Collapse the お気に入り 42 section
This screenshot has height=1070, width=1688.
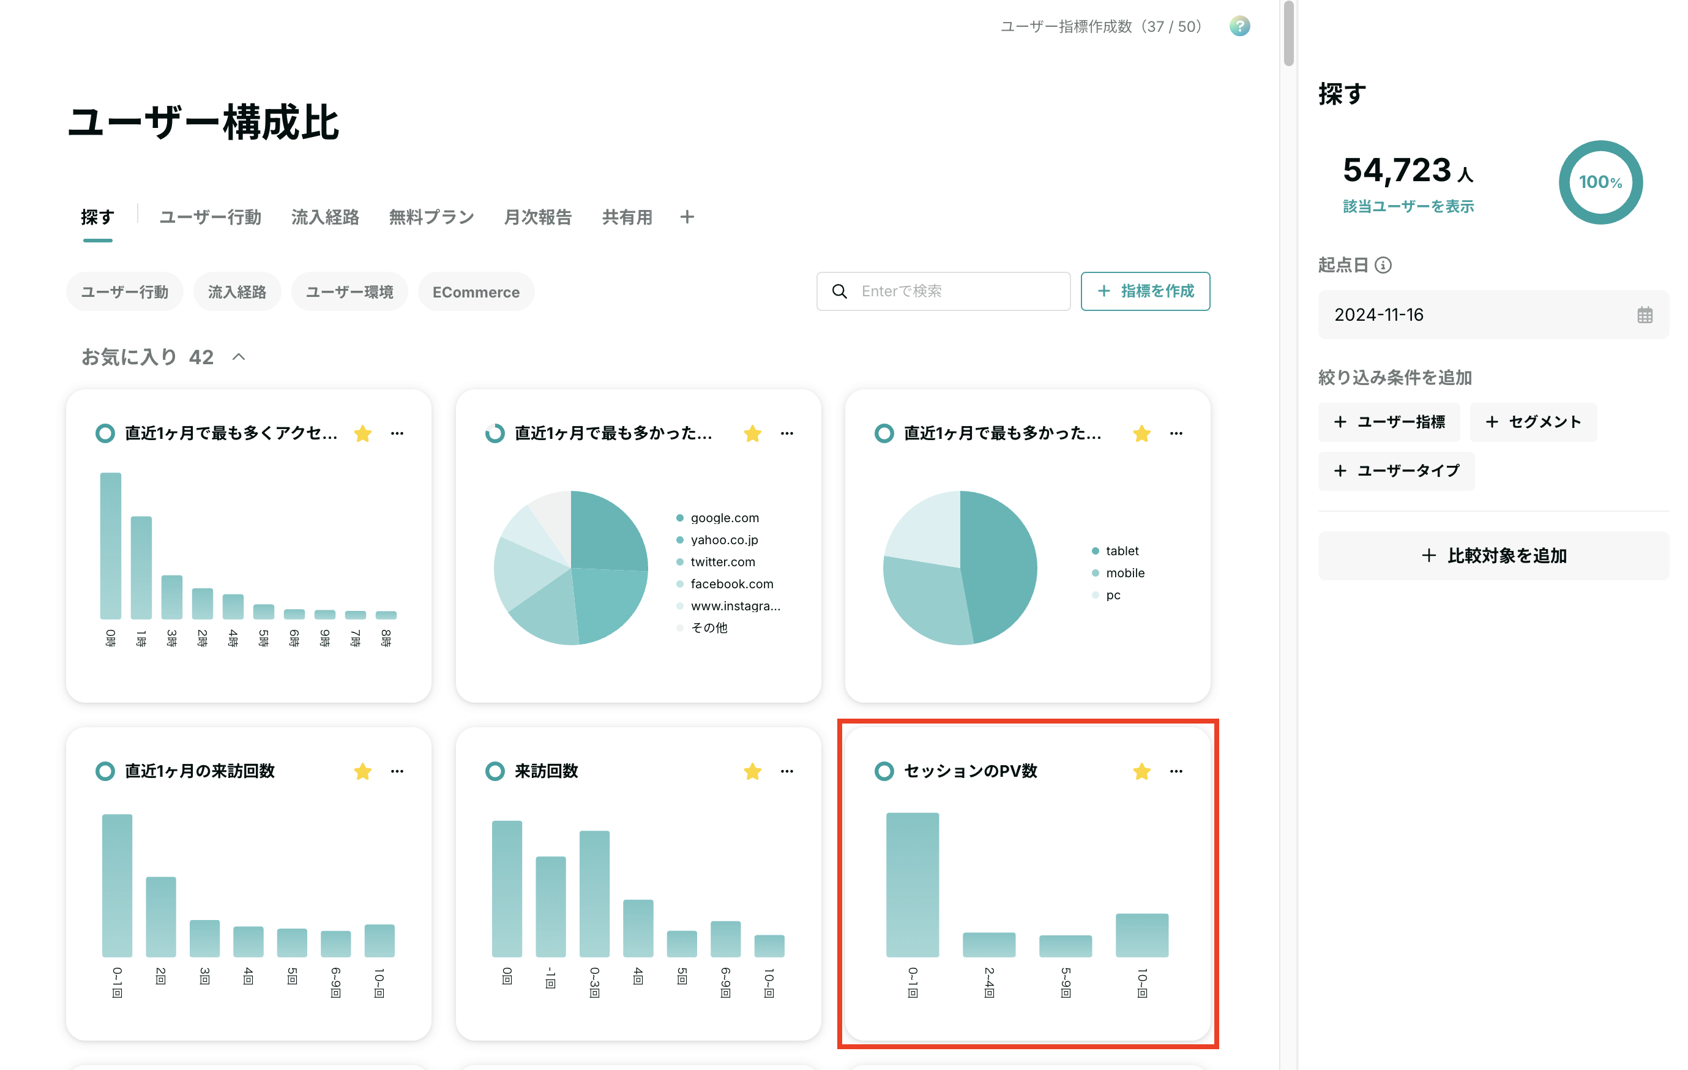point(238,357)
